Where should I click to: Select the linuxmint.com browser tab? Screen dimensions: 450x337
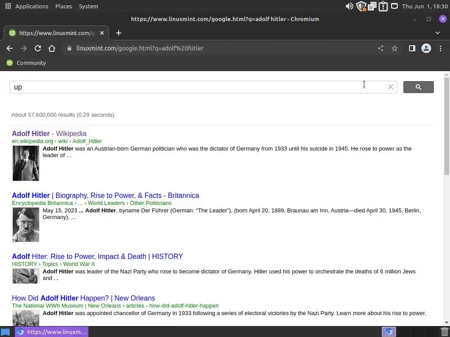pos(56,33)
